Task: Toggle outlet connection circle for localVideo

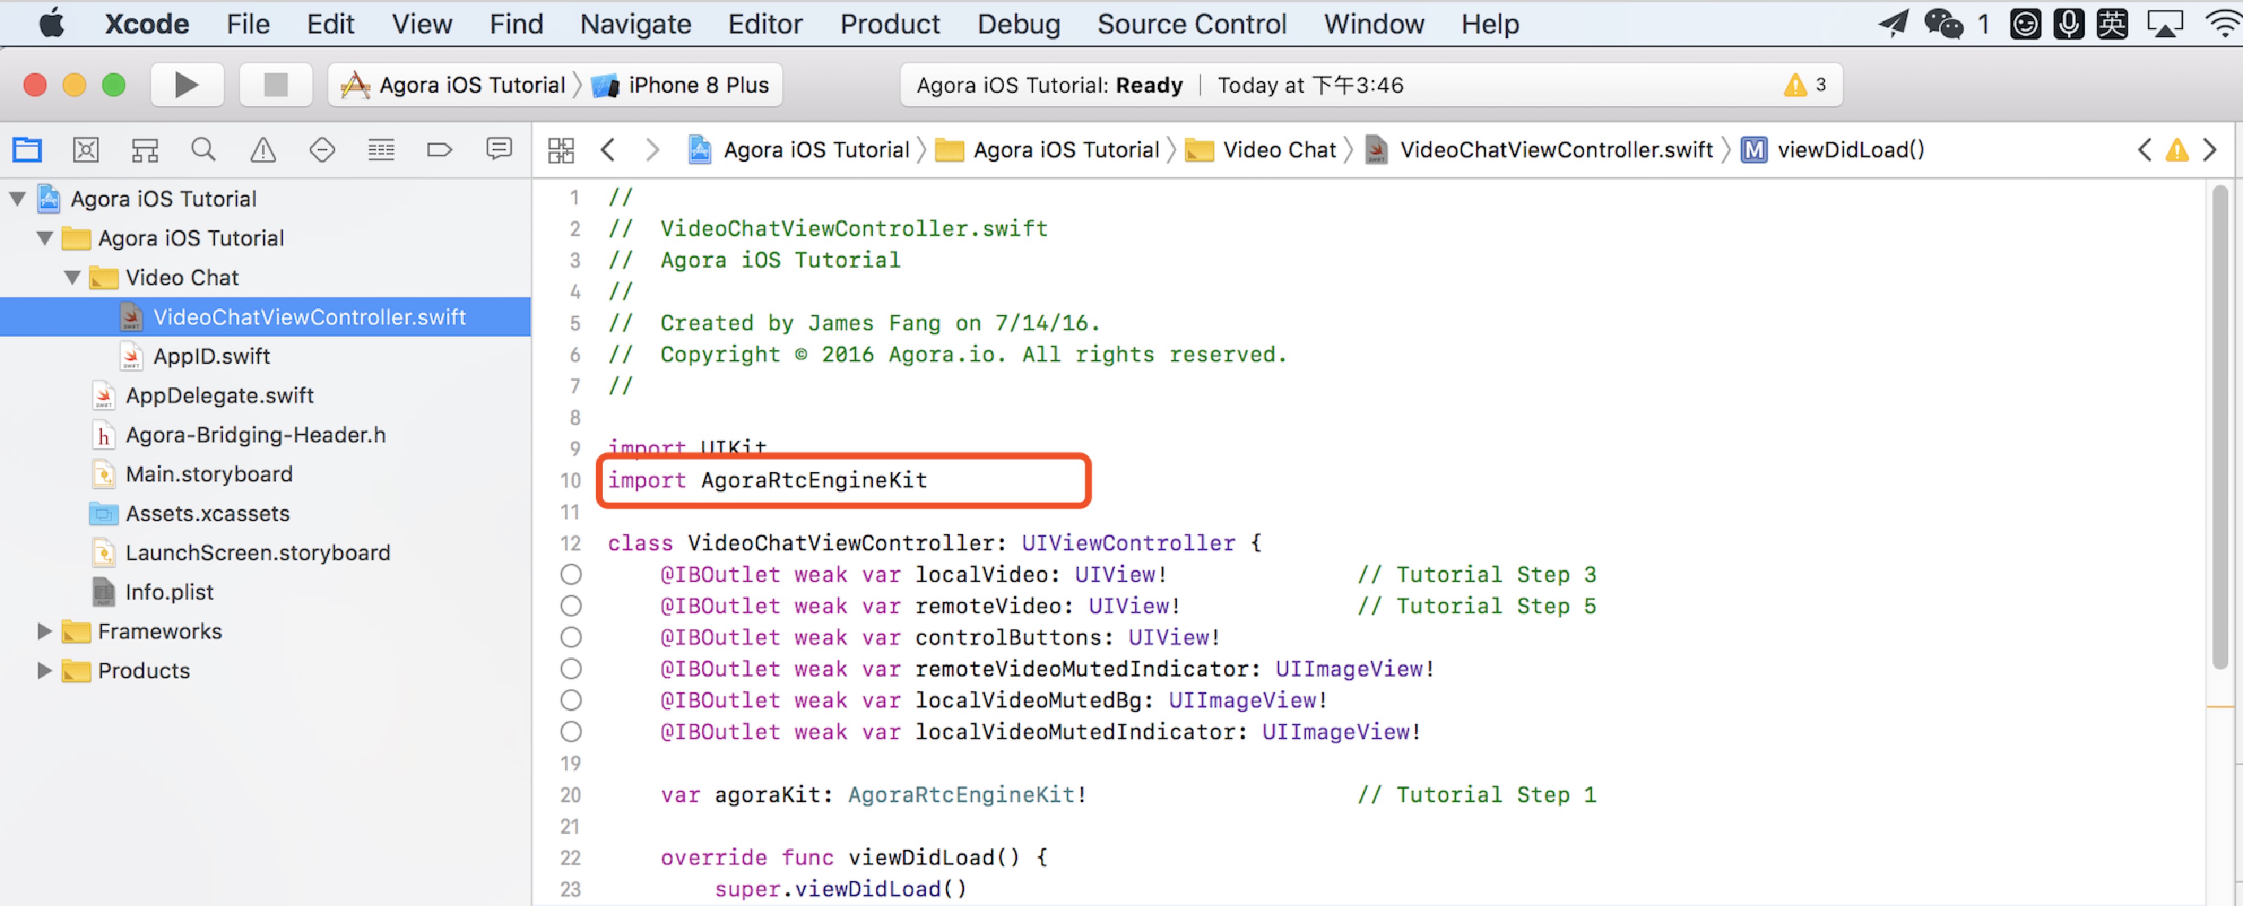Action: [x=571, y=574]
